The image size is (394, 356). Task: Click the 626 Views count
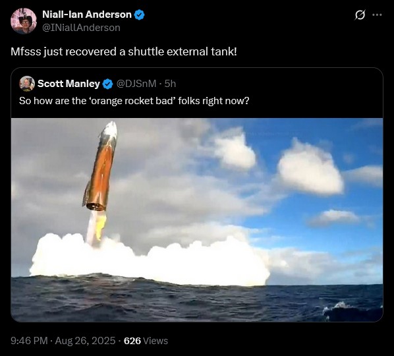[x=146, y=341]
